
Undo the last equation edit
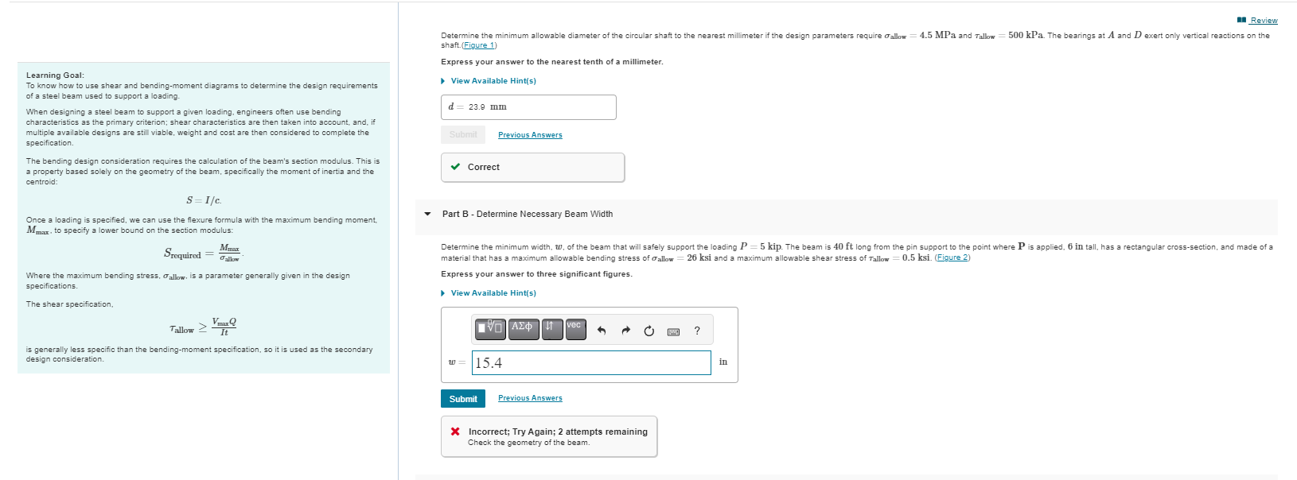pyautogui.click(x=602, y=329)
